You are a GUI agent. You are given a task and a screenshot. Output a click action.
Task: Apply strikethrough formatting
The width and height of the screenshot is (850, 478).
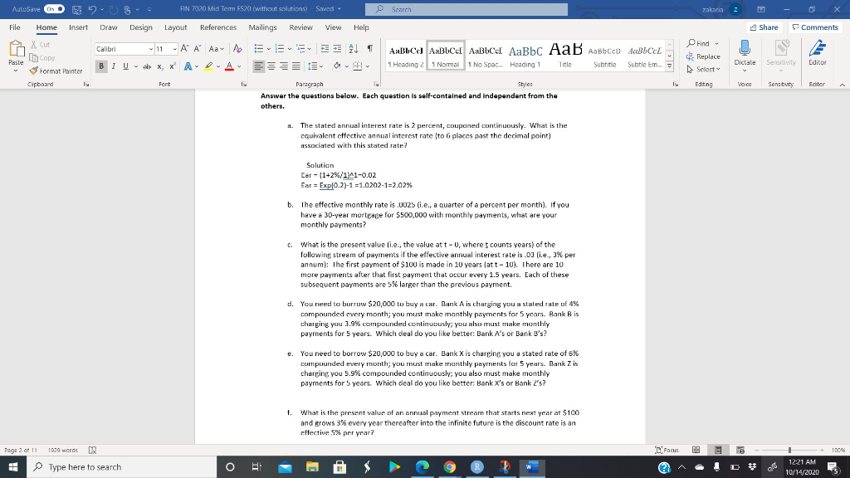(146, 66)
